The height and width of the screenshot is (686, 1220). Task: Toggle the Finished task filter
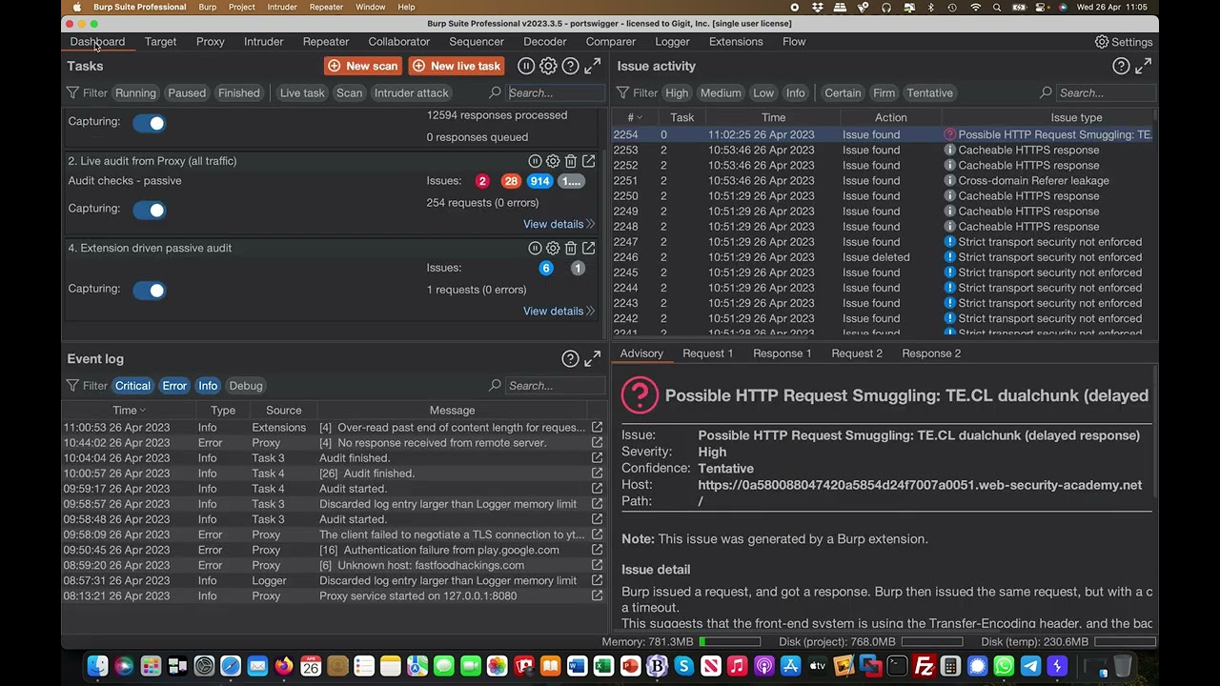pos(238,92)
